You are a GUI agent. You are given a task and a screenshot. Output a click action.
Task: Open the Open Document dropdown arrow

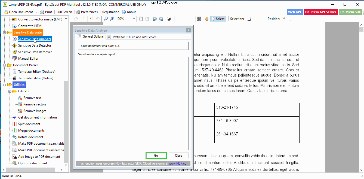coord(36,12)
